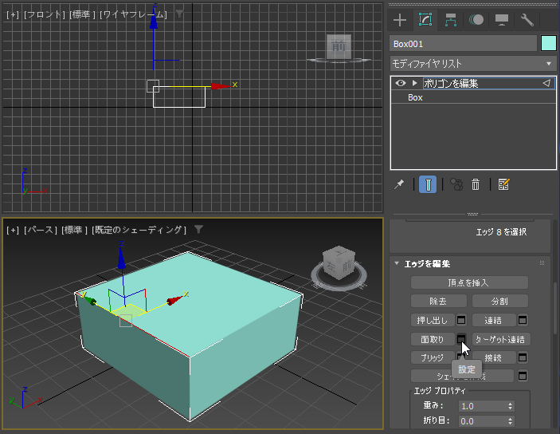Click the 押し出し button
This screenshot has height=434, width=560.
pyautogui.click(x=433, y=320)
